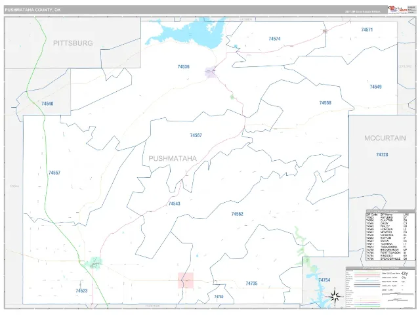Click ZIP code label 74735

coord(251,283)
